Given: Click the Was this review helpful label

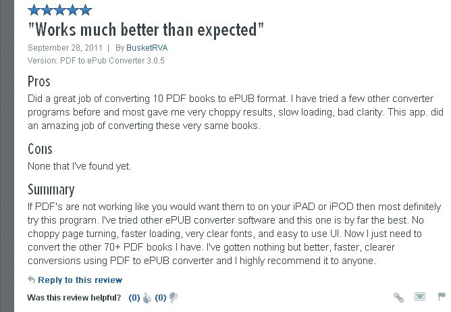Looking at the screenshot, I should click(x=74, y=298).
